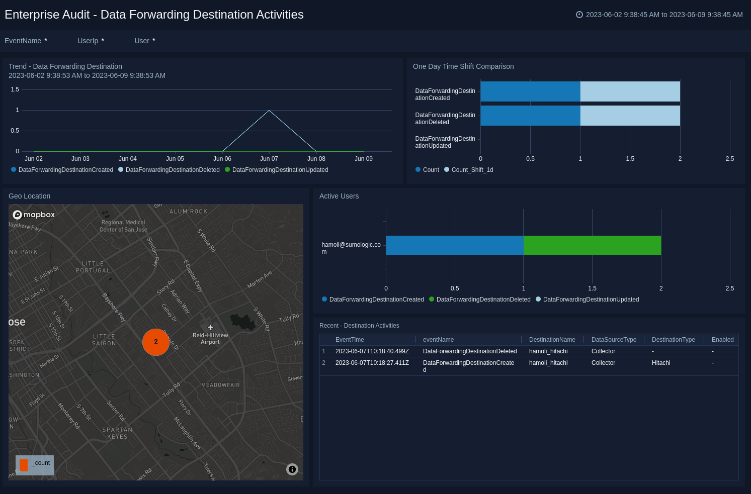Click the EventName filter field
Screen dimensions: 751x494
pyautogui.click(x=56, y=41)
